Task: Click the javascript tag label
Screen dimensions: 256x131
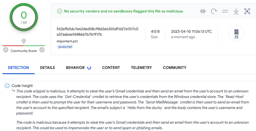Action: [x=65, y=47]
